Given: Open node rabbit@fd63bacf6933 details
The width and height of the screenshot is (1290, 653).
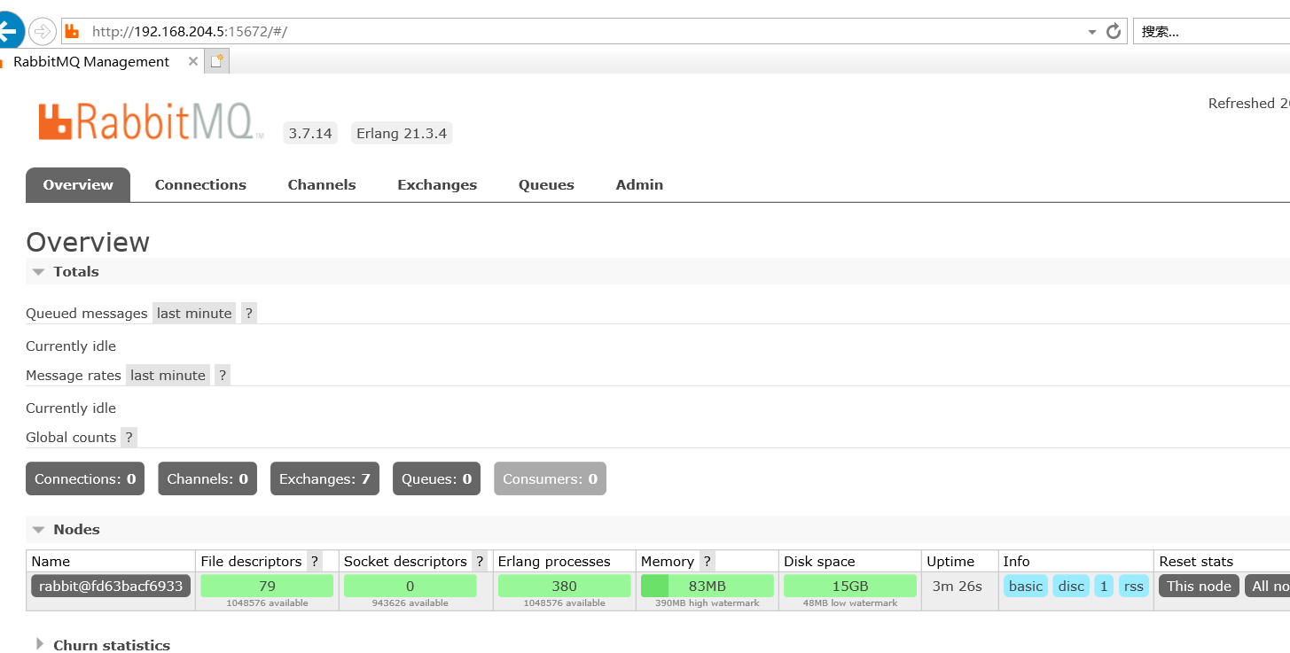Looking at the screenshot, I should pos(111,586).
